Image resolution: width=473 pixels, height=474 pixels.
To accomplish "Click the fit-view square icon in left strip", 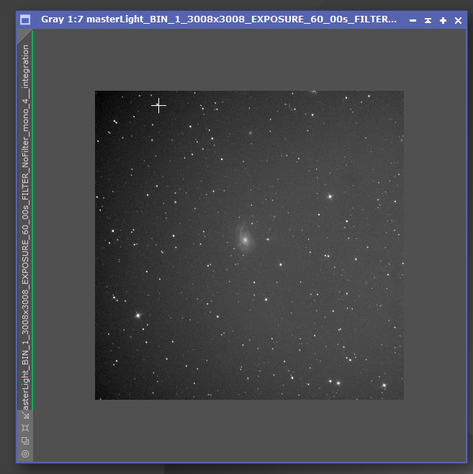I will pos(25,428).
